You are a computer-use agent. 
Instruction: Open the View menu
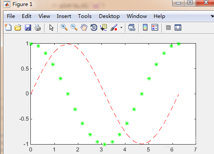click(x=44, y=16)
